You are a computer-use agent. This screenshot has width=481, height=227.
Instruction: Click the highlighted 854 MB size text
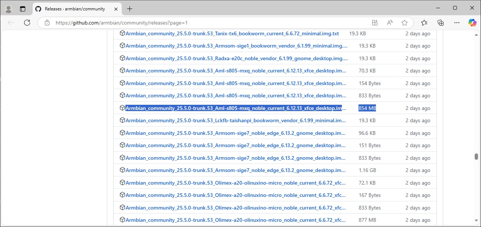point(367,108)
